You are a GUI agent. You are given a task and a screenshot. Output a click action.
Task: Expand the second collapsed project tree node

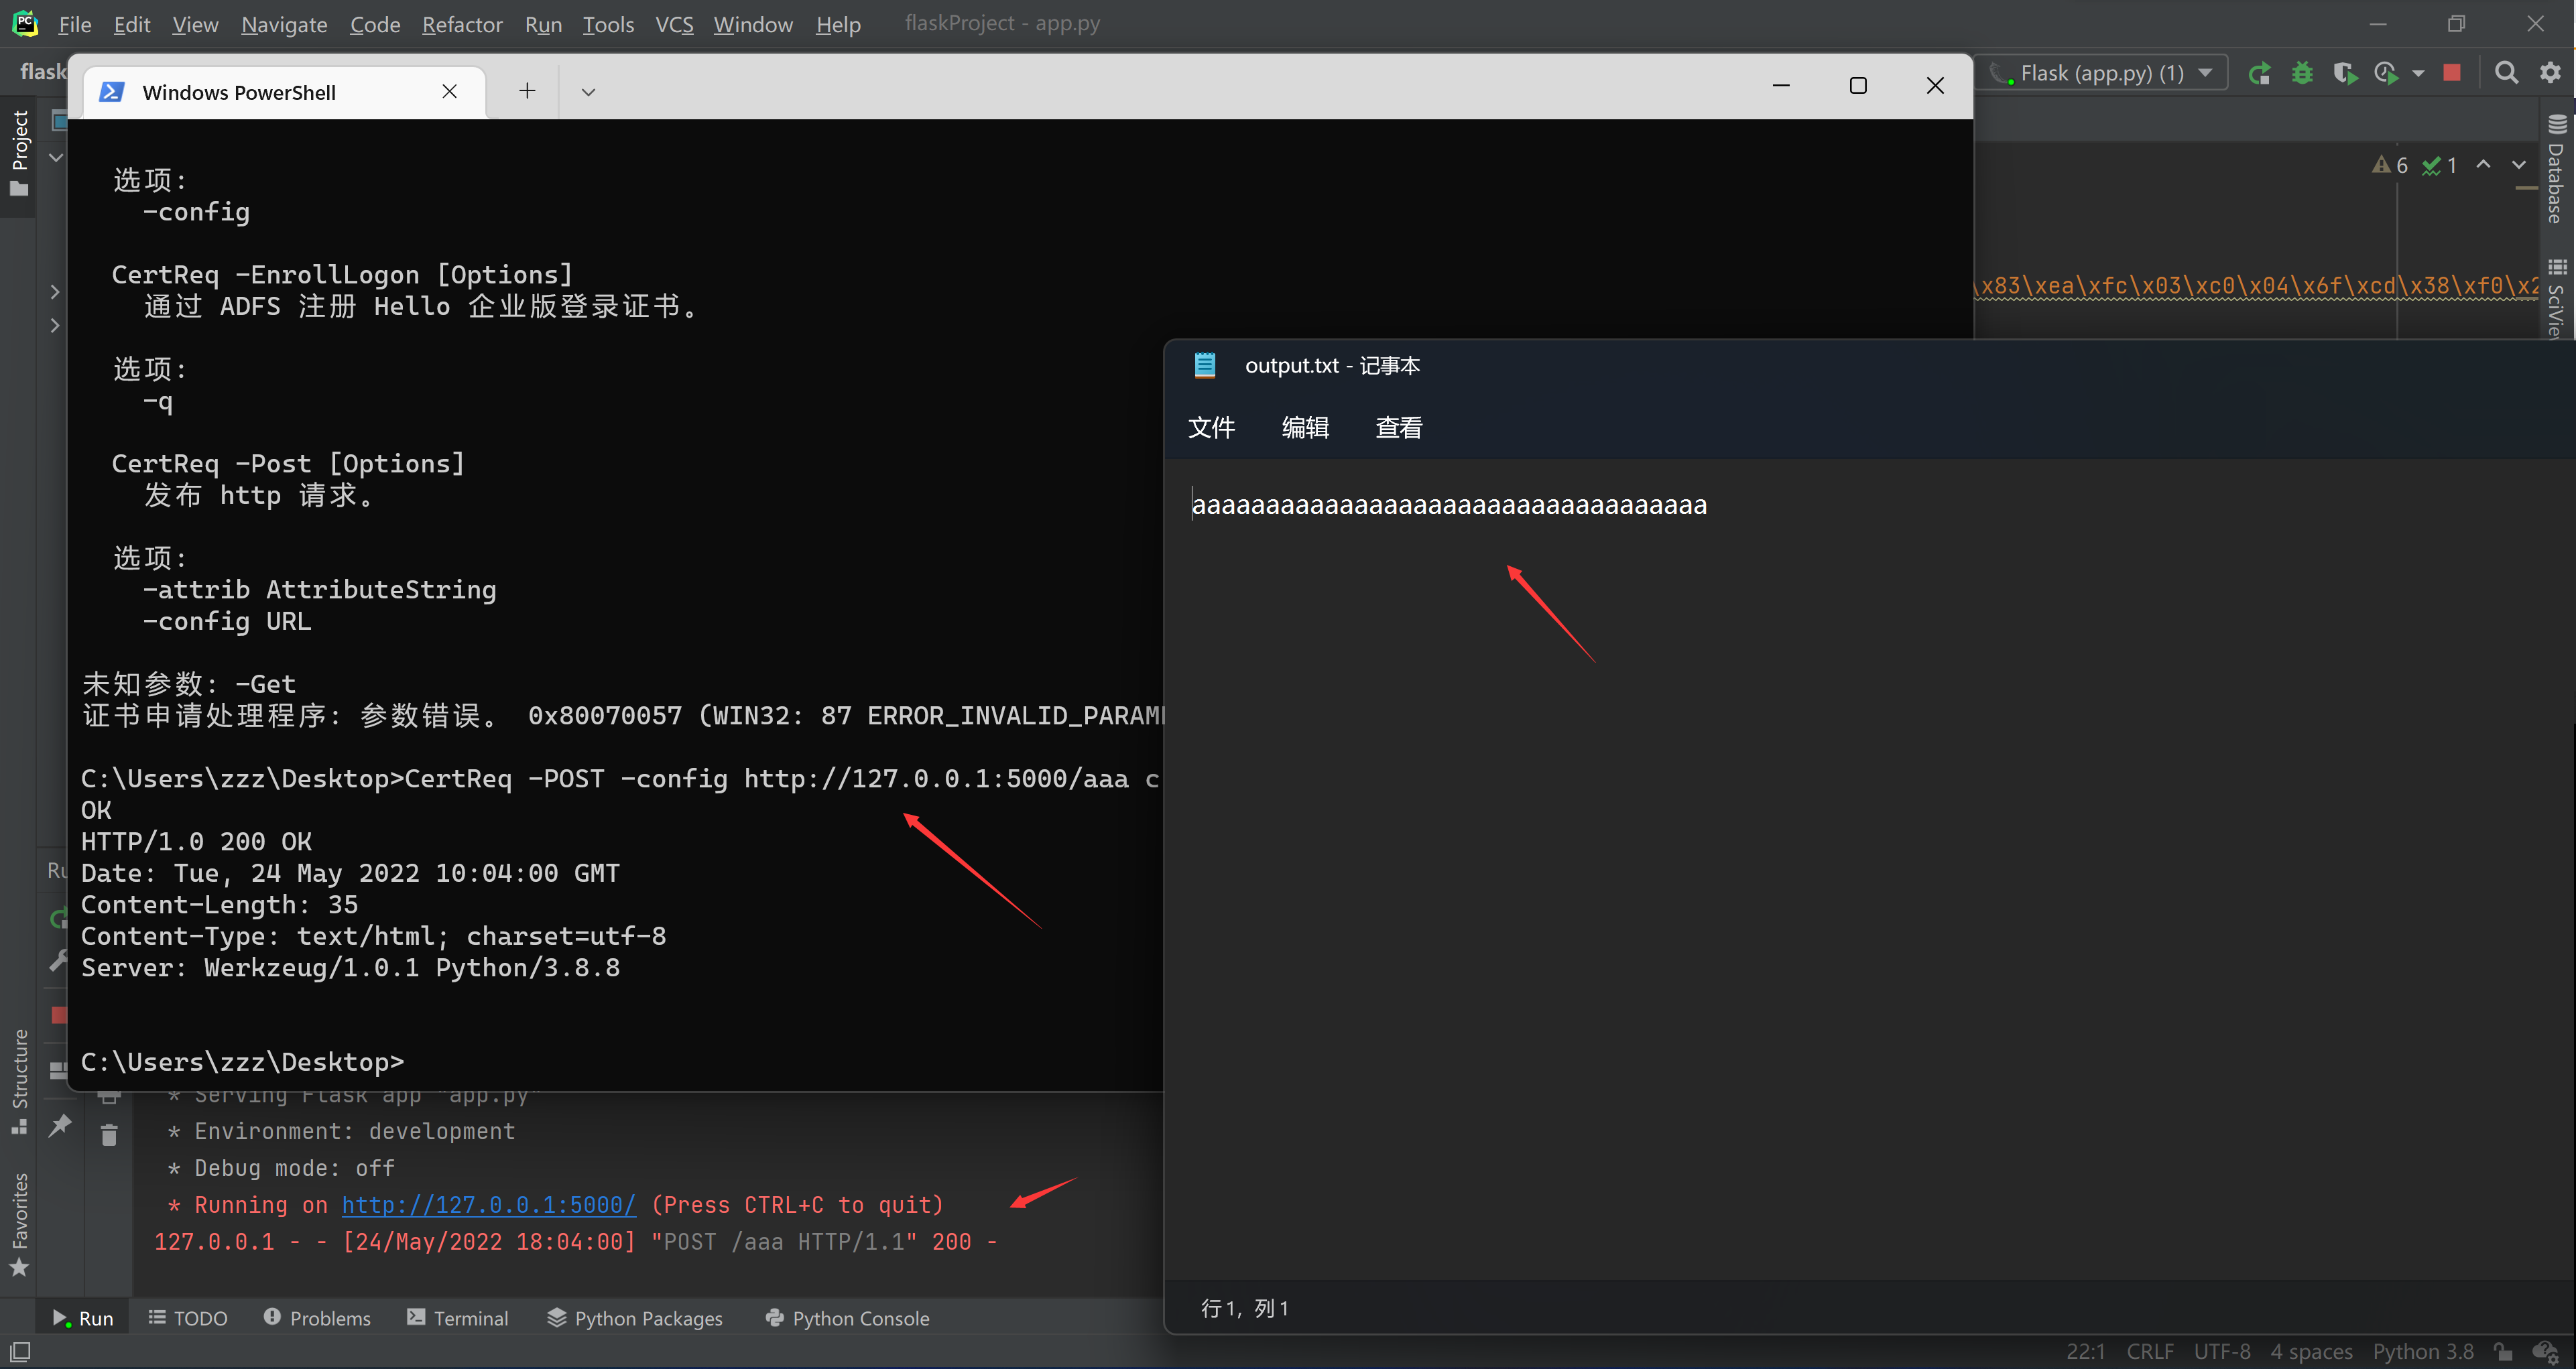tap(56, 325)
